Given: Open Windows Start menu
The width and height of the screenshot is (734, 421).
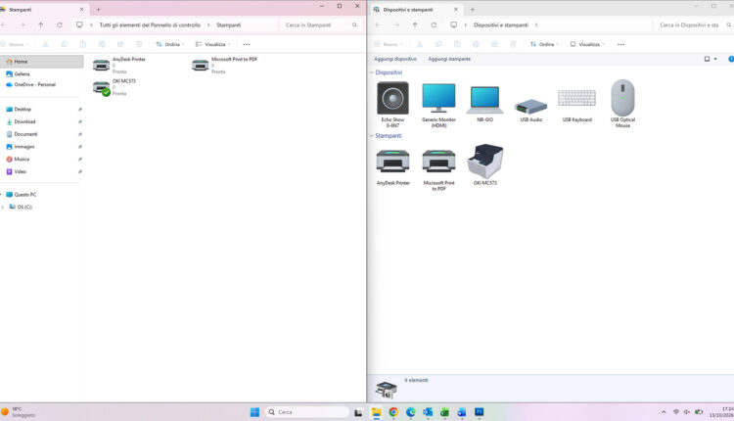Looking at the screenshot, I should coord(254,412).
